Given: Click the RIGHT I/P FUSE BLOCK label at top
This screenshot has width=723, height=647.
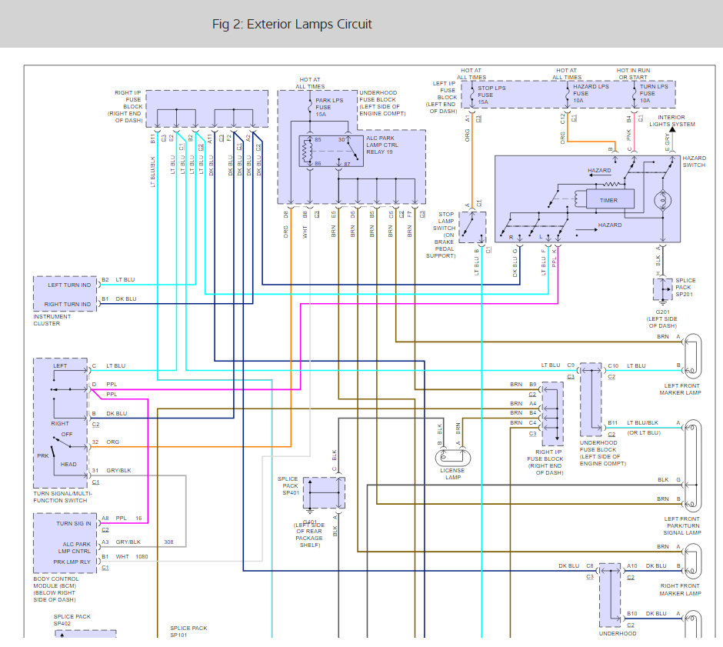Looking at the screenshot, I should tap(125, 106).
